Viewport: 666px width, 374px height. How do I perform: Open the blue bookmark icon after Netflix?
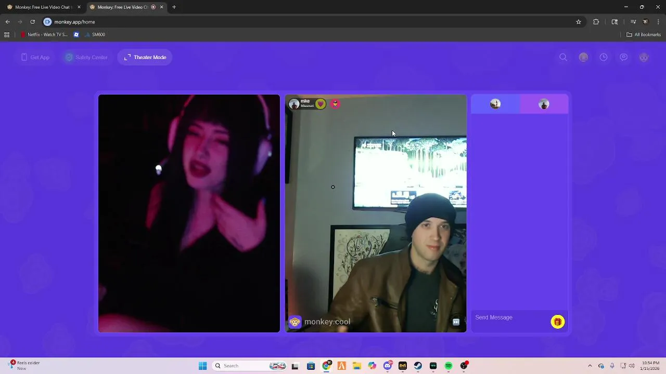click(76, 35)
